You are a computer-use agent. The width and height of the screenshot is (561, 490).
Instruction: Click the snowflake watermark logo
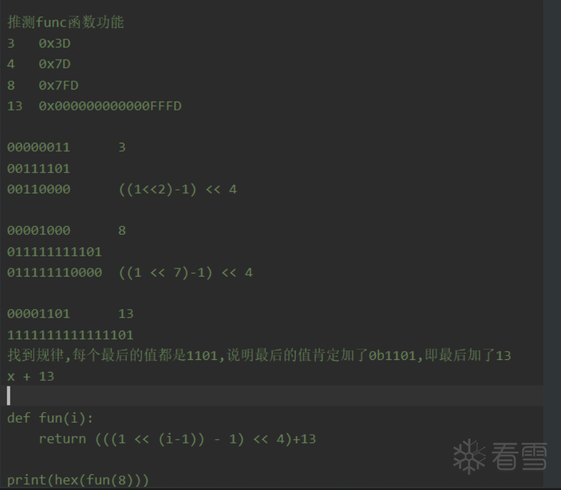[469, 456]
